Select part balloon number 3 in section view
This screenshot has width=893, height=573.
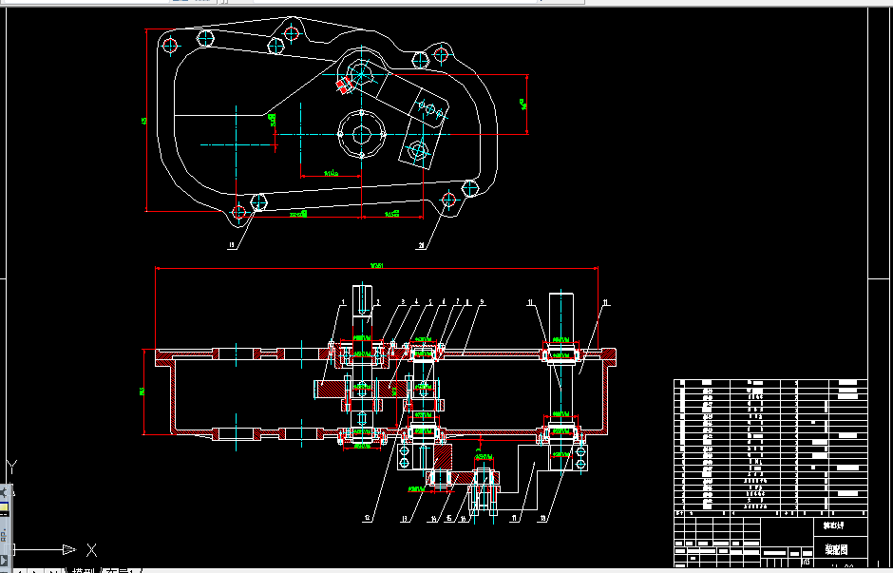point(403,302)
